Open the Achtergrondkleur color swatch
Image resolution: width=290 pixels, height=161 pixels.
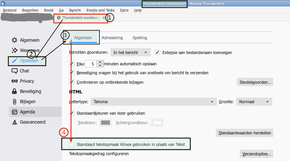(157, 123)
